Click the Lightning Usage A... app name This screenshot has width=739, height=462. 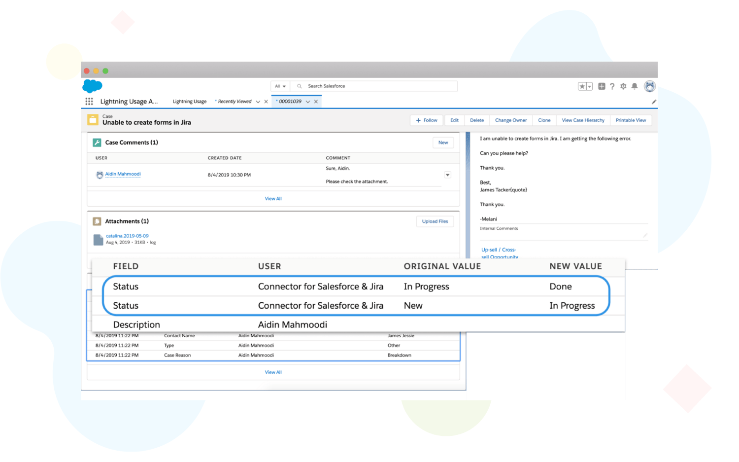point(129,102)
